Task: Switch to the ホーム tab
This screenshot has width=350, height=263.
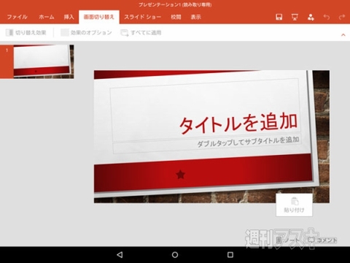Action: [47, 17]
